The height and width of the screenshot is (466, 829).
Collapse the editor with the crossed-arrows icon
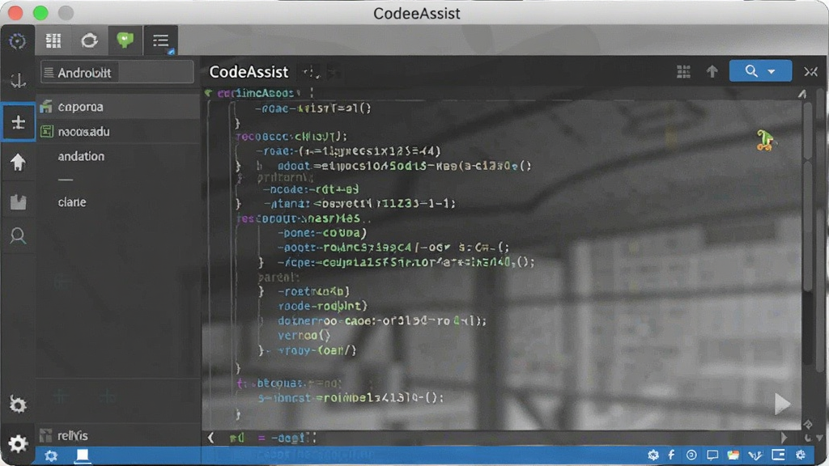tap(810, 71)
